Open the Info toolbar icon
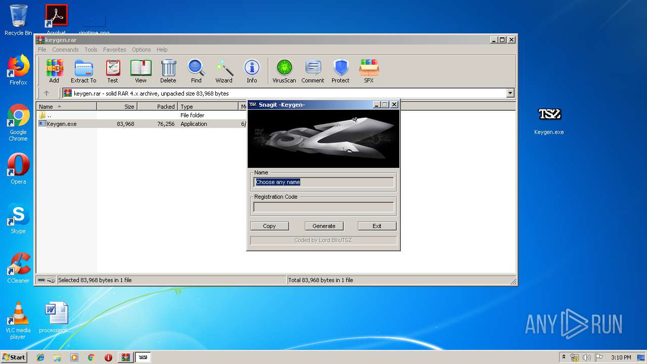 252,71
